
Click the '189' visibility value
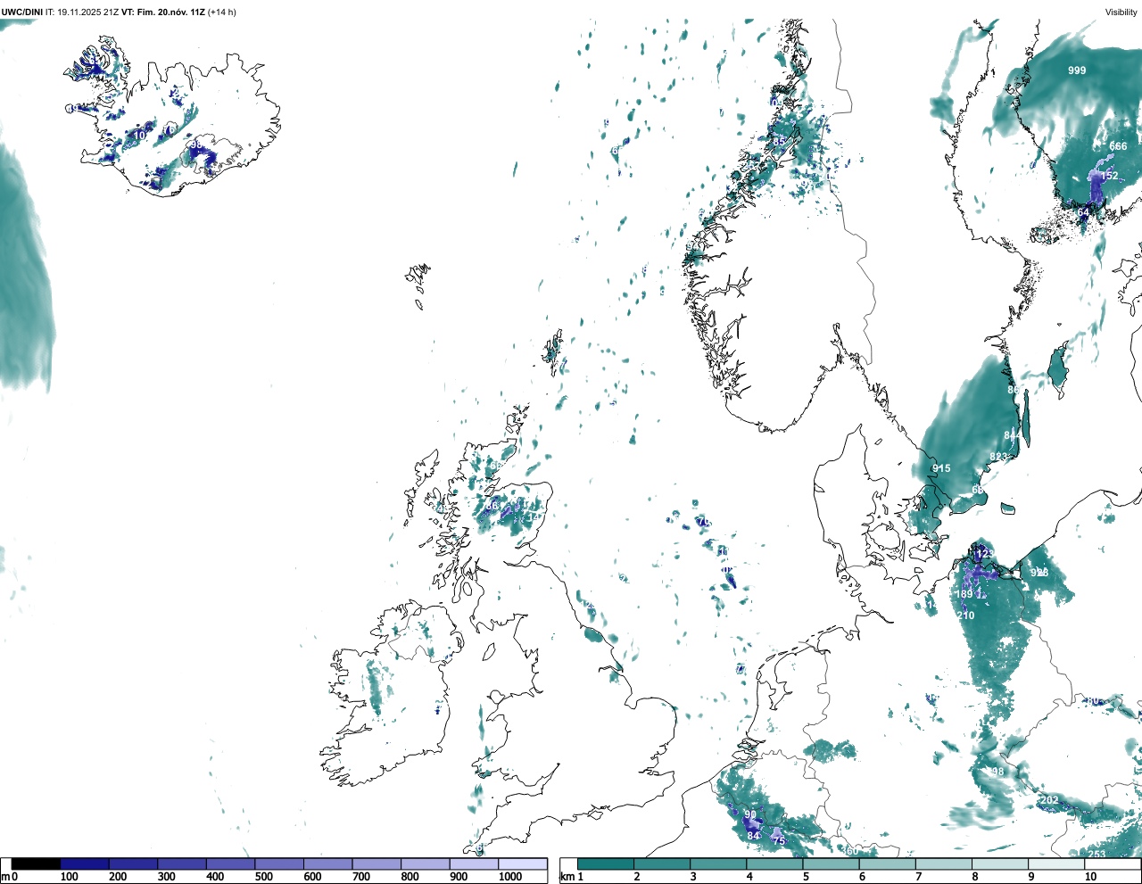964,595
